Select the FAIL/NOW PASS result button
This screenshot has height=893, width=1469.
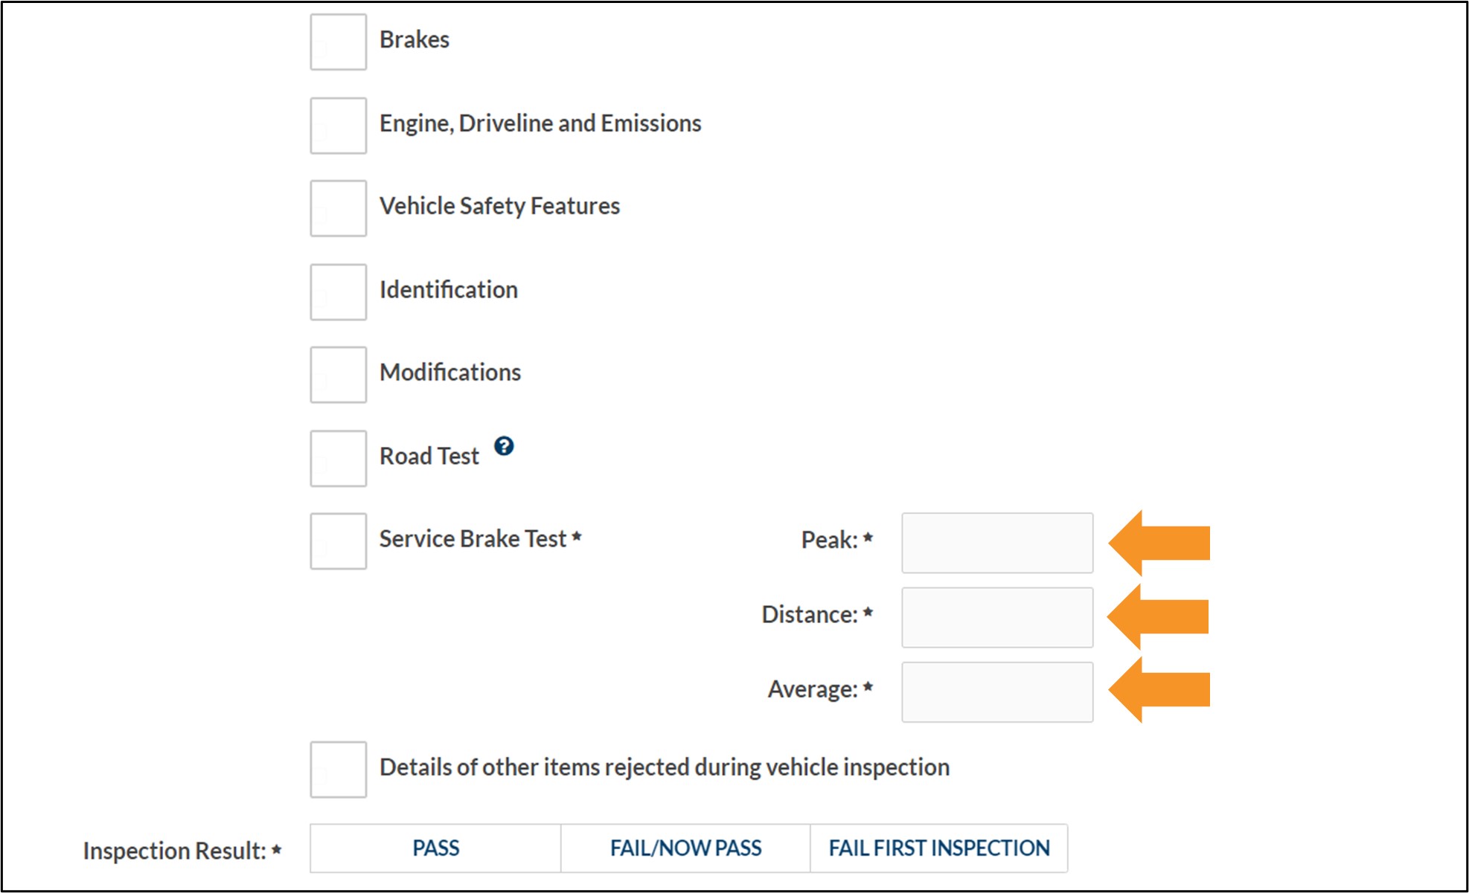click(x=685, y=848)
